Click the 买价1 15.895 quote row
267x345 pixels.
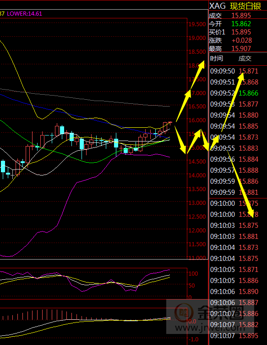coord(230,32)
